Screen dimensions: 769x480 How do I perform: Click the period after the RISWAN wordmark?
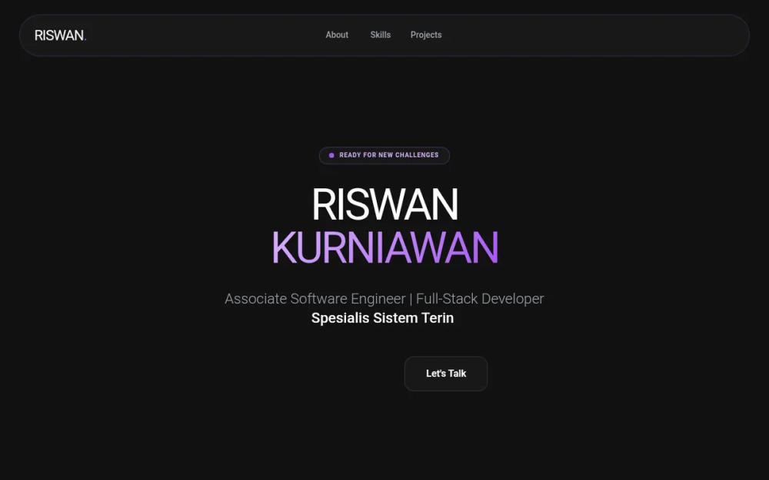tap(85, 38)
